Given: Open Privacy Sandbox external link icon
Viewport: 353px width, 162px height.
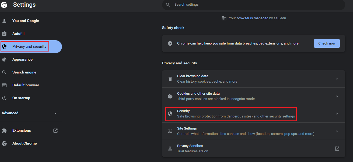Looking at the screenshot, I should 337,149.
